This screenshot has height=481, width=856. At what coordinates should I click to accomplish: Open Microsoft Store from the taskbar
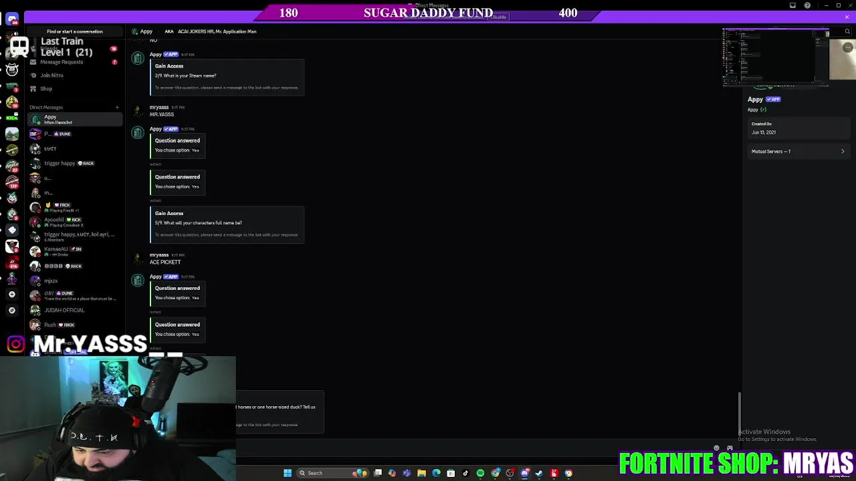tap(451, 473)
